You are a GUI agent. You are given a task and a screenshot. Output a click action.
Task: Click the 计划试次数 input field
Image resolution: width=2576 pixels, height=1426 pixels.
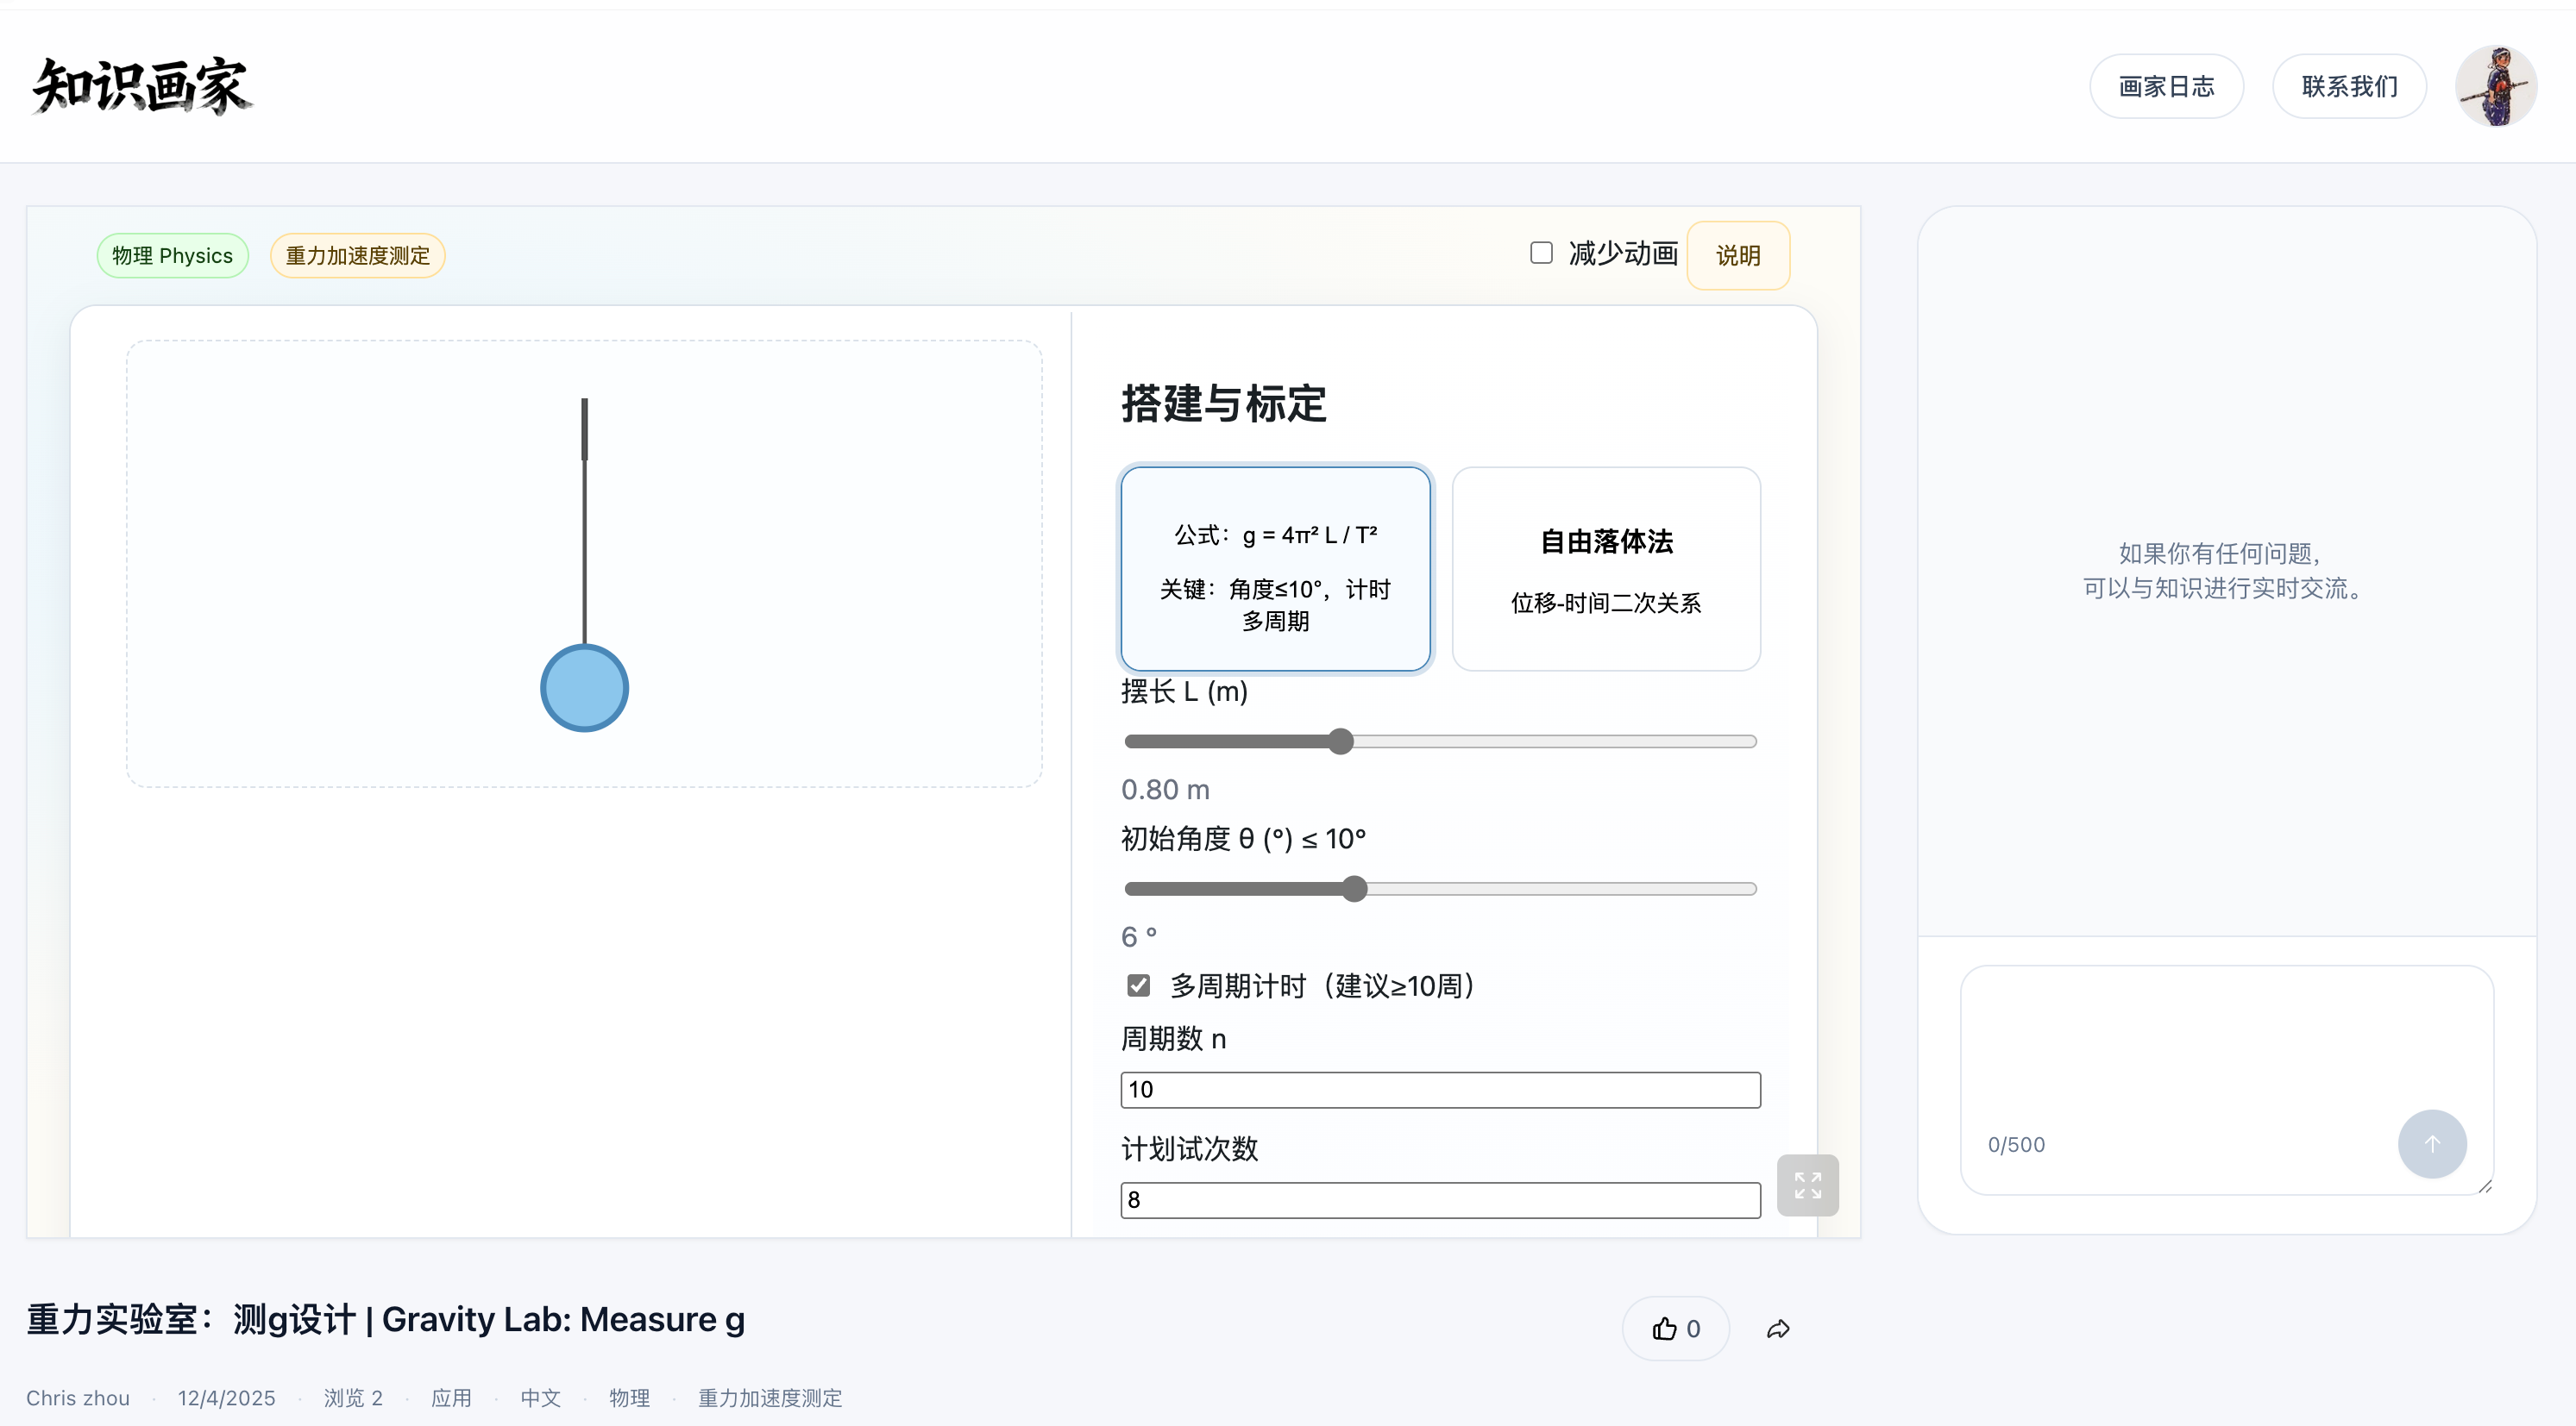1441,1199
